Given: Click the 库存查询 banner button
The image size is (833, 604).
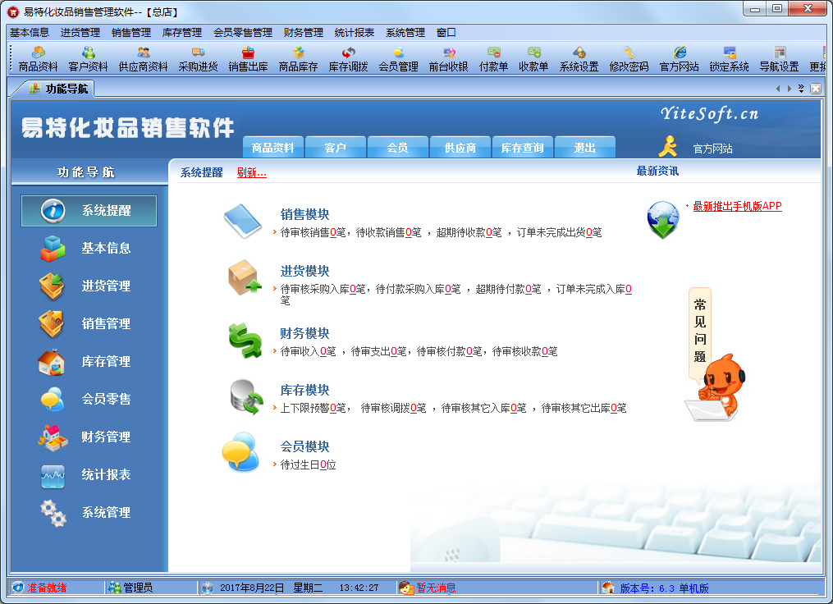Looking at the screenshot, I should [522, 148].
